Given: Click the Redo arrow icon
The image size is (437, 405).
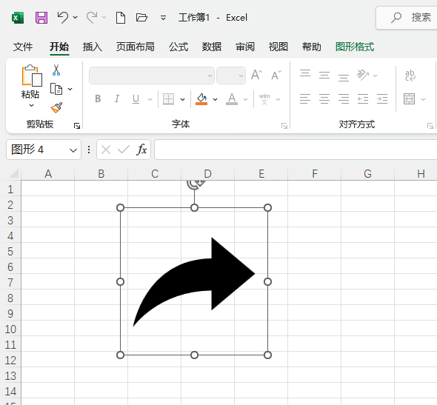Looking at the screenshot, I should pos(92,18).
